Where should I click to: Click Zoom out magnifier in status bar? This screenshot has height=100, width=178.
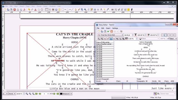(x=27, y=94)
